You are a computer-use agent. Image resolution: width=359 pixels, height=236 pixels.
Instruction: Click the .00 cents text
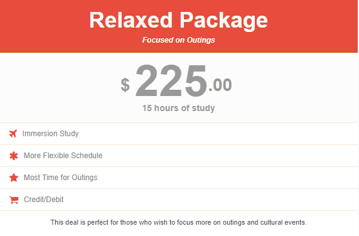tap(220, 85)
